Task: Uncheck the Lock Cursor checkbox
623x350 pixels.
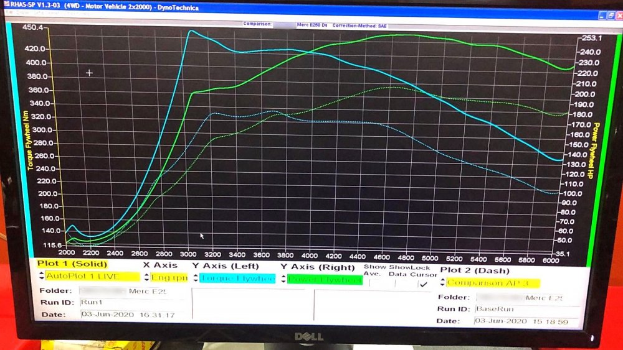Action: (x=424, y=284)
